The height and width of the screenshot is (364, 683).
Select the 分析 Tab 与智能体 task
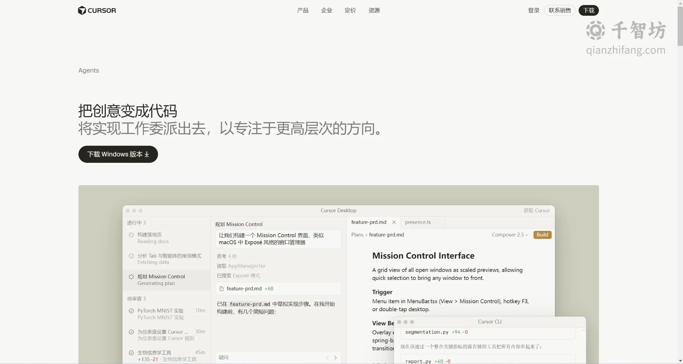pos(166,259)
